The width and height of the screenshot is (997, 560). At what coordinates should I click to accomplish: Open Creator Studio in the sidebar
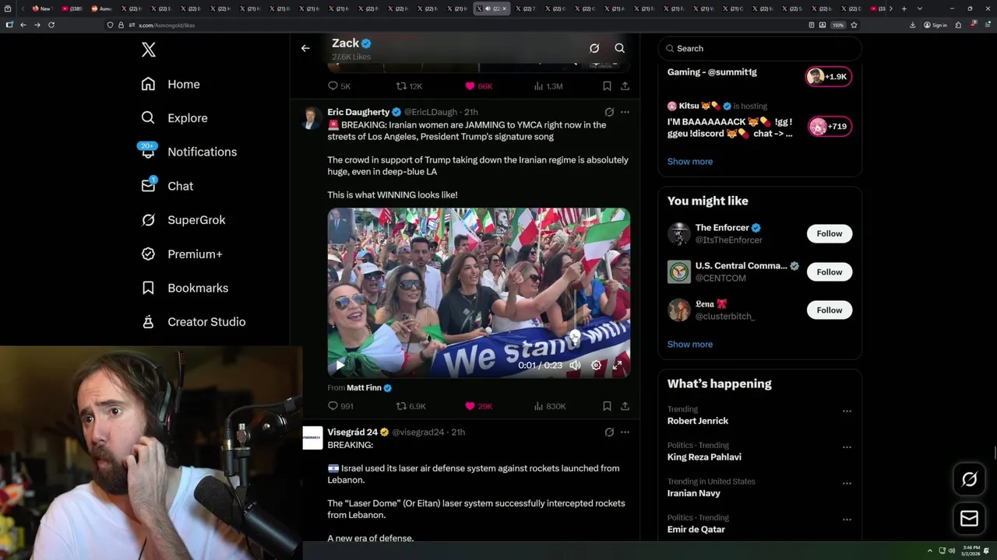[193, 322]
